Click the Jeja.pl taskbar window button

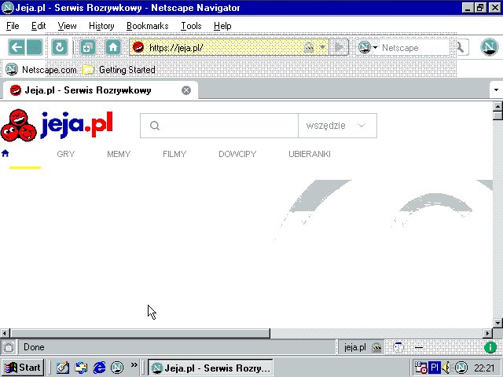coord(211,368)
